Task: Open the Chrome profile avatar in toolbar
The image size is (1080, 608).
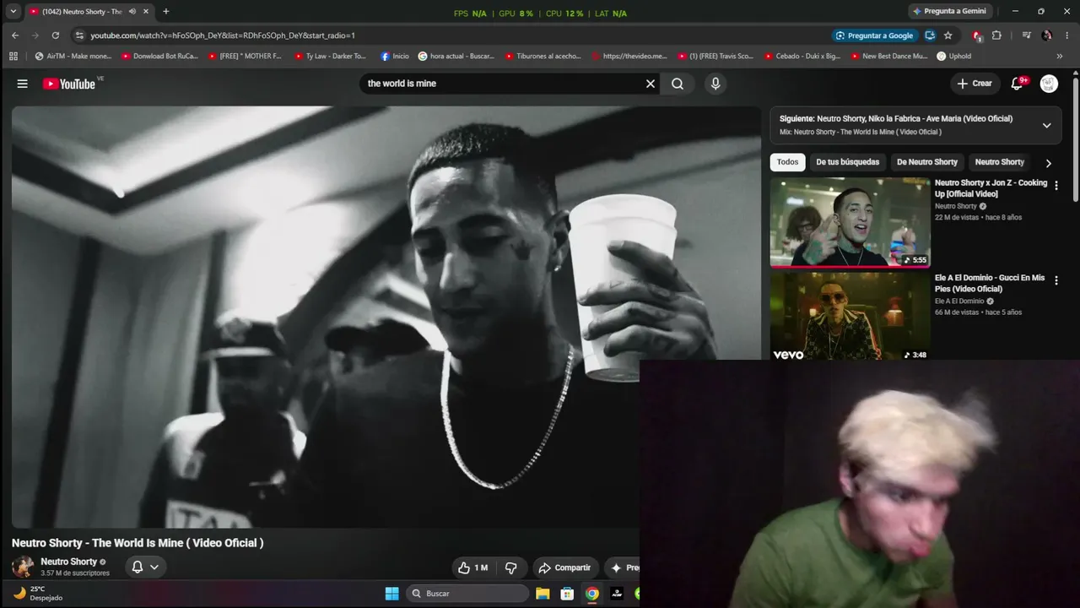Action: coord(1047,35)
